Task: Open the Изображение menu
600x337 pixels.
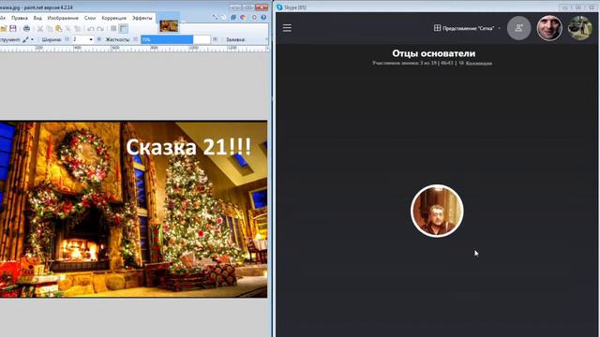Action: (63, 18)
